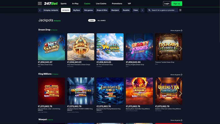
Task: Click the King Millions section heading
Action: [45, 74]
